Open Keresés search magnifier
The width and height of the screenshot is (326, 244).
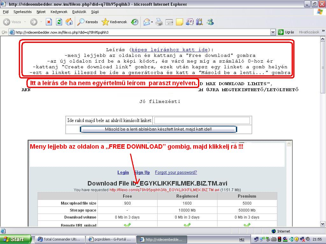[x=88, y=22]
